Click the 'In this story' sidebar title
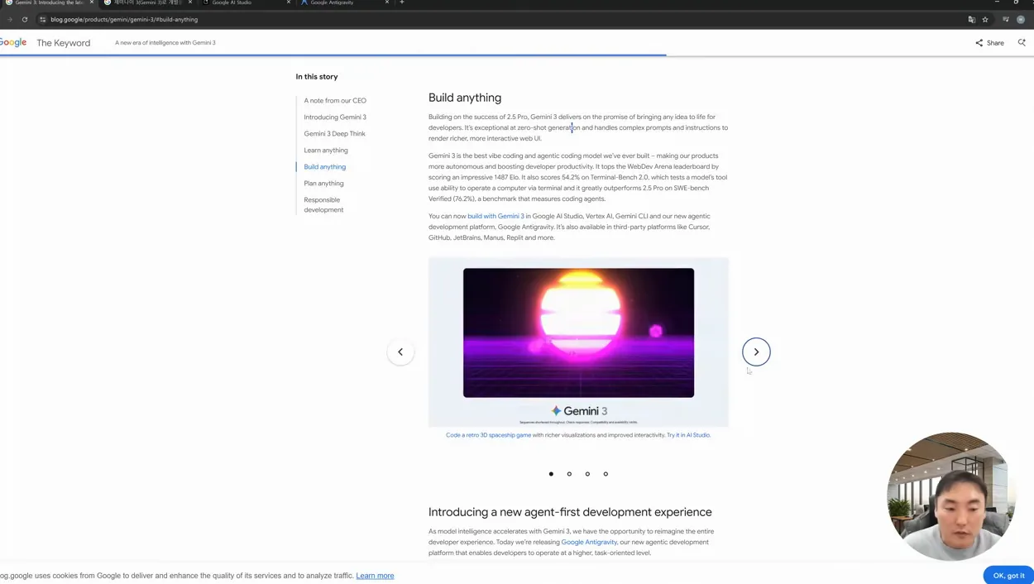Viewport: 1034px width, 584px height. click(x=317, y=76)
